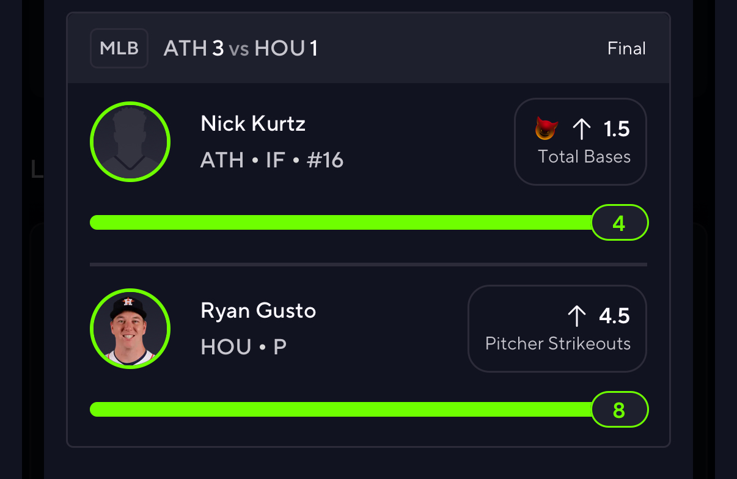This screenshot has width=737, height=479.
Task: Click the ATH • IF • #16 details
Action: [272, 160]
